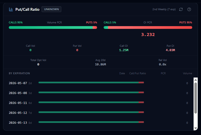Image resolution: width=201 pixels, height=135 pixels.
Task: Open the help question mark icon
Action: click(189, 9)
